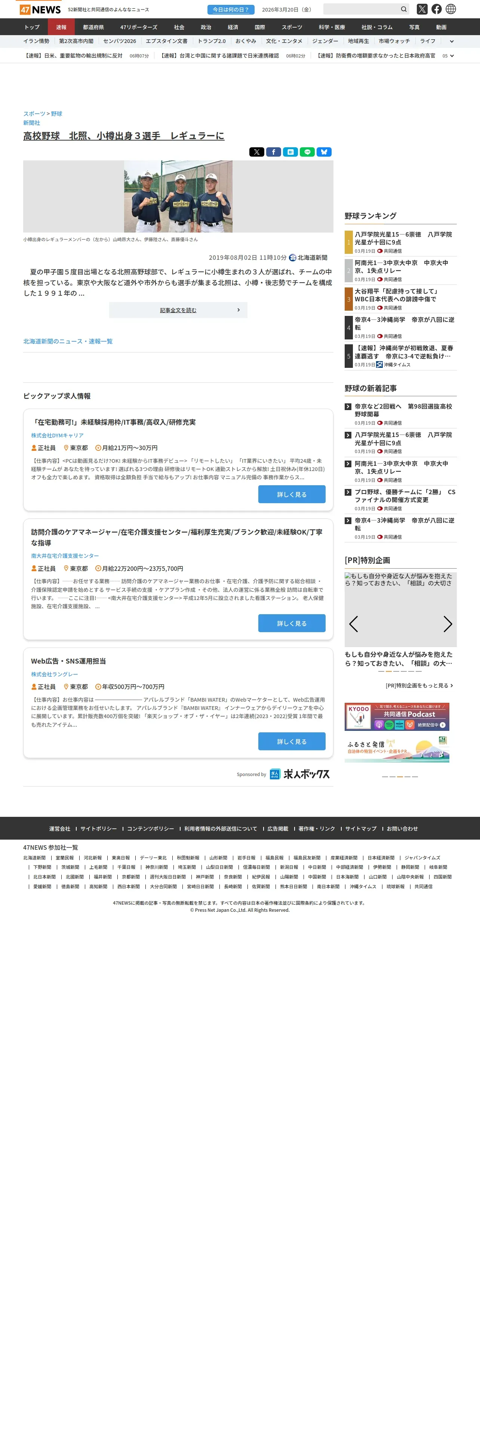
Task: Click 詳しく見る for Web広告・SNS運用担当 job
Action: click(x=292, y=741)
